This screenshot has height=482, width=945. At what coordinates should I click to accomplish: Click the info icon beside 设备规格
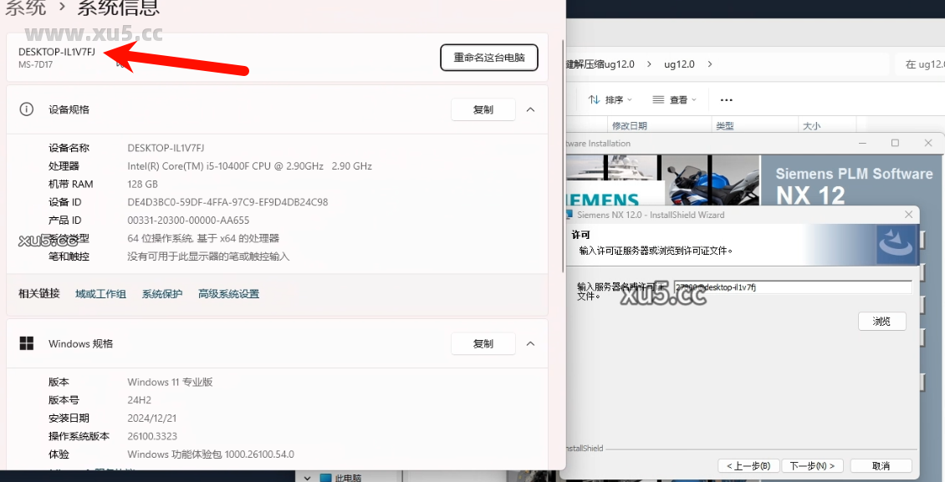[x=28, y=109]
